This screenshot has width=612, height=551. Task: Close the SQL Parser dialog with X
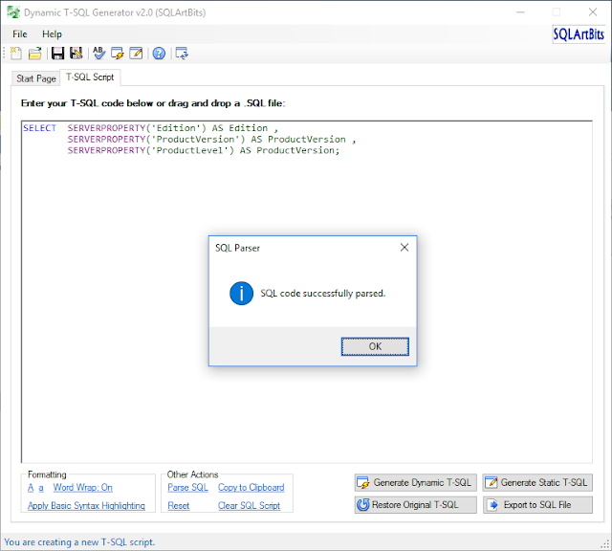pos(404,247)
